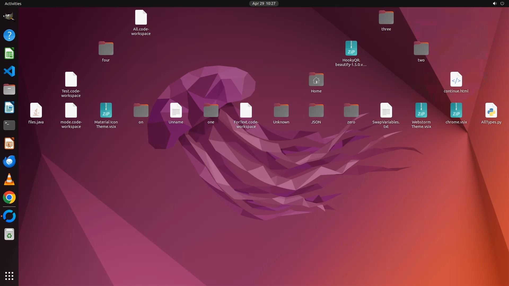Screen dimensions: 509x286
Task: Open the Terminal dock icon
Action: (x=9, y=125)
